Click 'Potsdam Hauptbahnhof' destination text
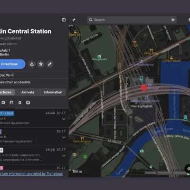 pos(18,141)
